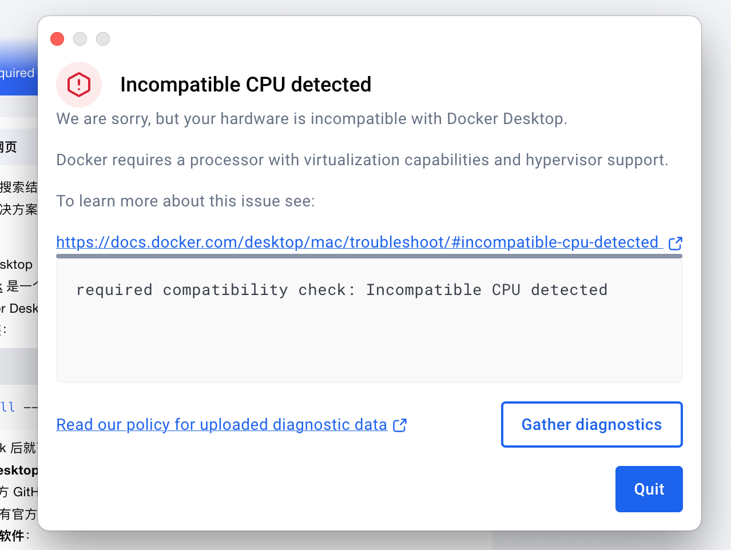Click background text "sktop" behind the dialog
The width and height of the screenshot is (731, 550).
tap(17, 265)
